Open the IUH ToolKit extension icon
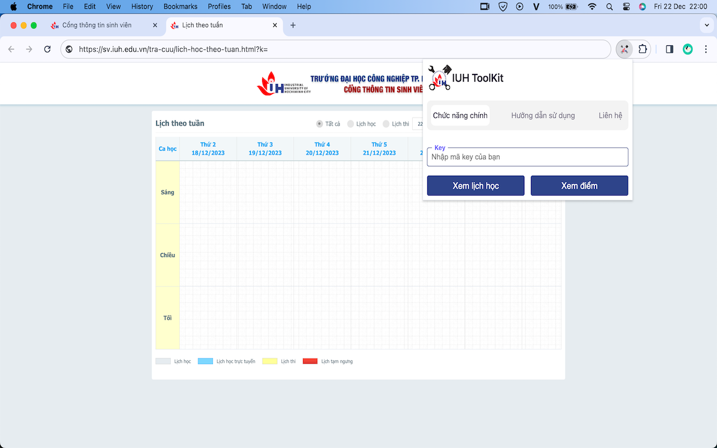Image resolution: width=717 pixels, height=448 pixels. click(624, 49)
